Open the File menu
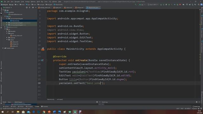Viewport: 203px width, 114px height. coord(5,2)
